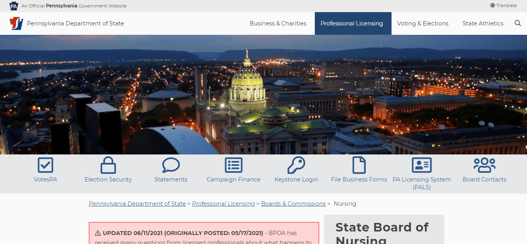This screenshot has height=244, width=527.
Task: Click the Department of State logo
Action: click(x=16, y=23)
